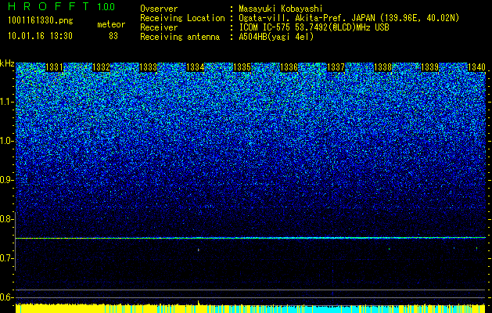Click the 1332 time marker

(102, 67)
